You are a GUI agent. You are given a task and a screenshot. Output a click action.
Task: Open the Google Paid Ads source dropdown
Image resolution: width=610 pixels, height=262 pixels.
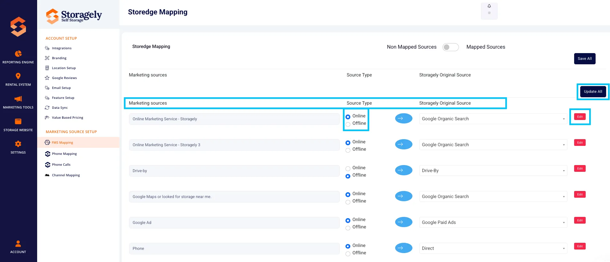coord(493,222)
